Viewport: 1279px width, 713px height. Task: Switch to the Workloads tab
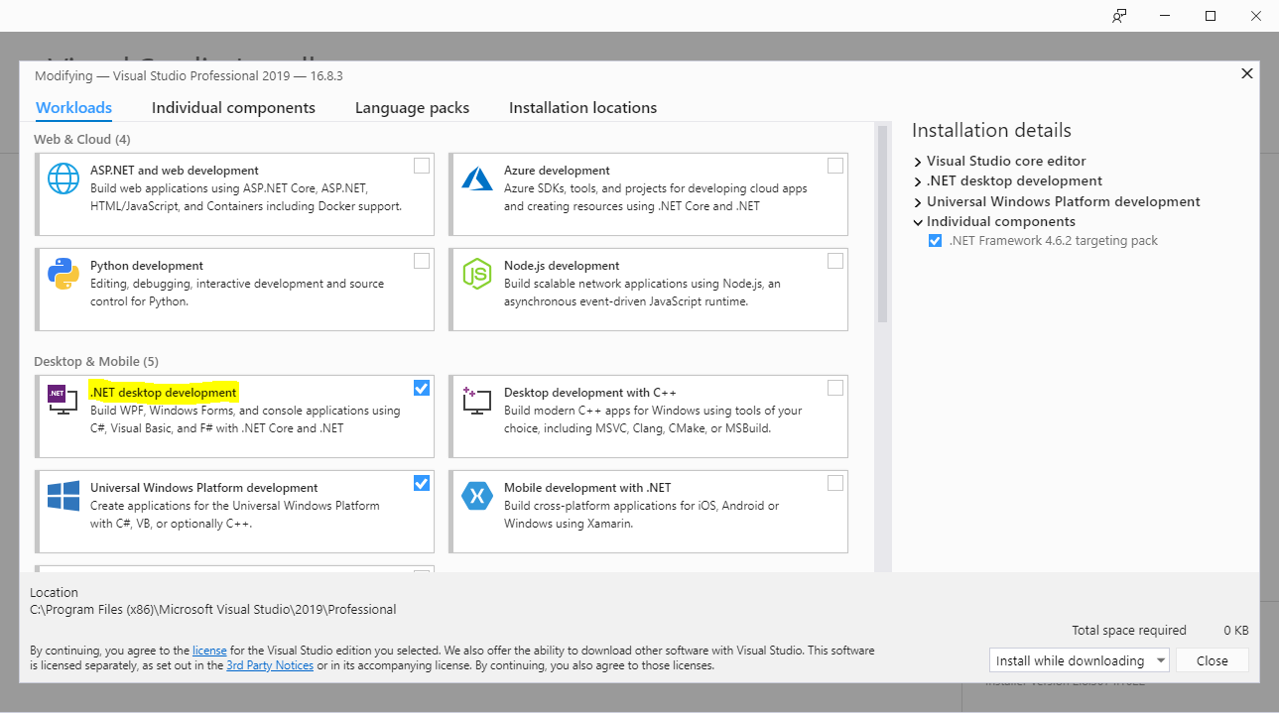pyautogui.click(x=73, y=108)
